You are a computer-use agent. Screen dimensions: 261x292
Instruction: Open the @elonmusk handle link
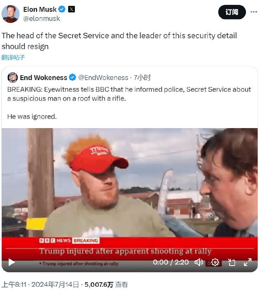[x=41, y=18]
